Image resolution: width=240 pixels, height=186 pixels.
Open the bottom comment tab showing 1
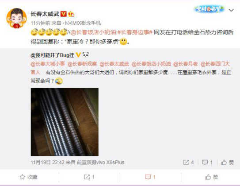[150, 177]
